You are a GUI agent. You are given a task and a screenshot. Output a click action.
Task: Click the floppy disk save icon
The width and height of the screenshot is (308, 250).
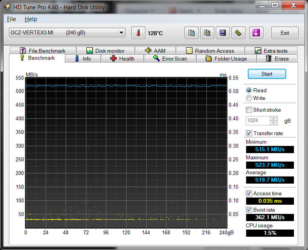pos(222,33)
